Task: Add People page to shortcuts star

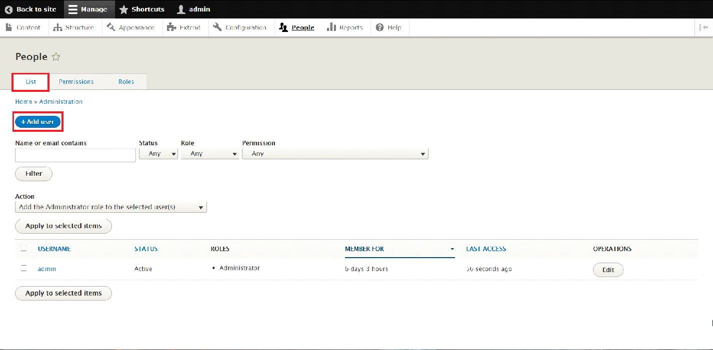Action: point(56,57)
